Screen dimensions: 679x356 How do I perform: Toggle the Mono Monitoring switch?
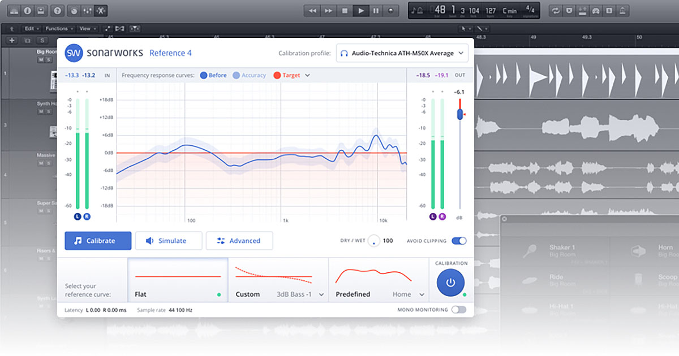(459, 310)
